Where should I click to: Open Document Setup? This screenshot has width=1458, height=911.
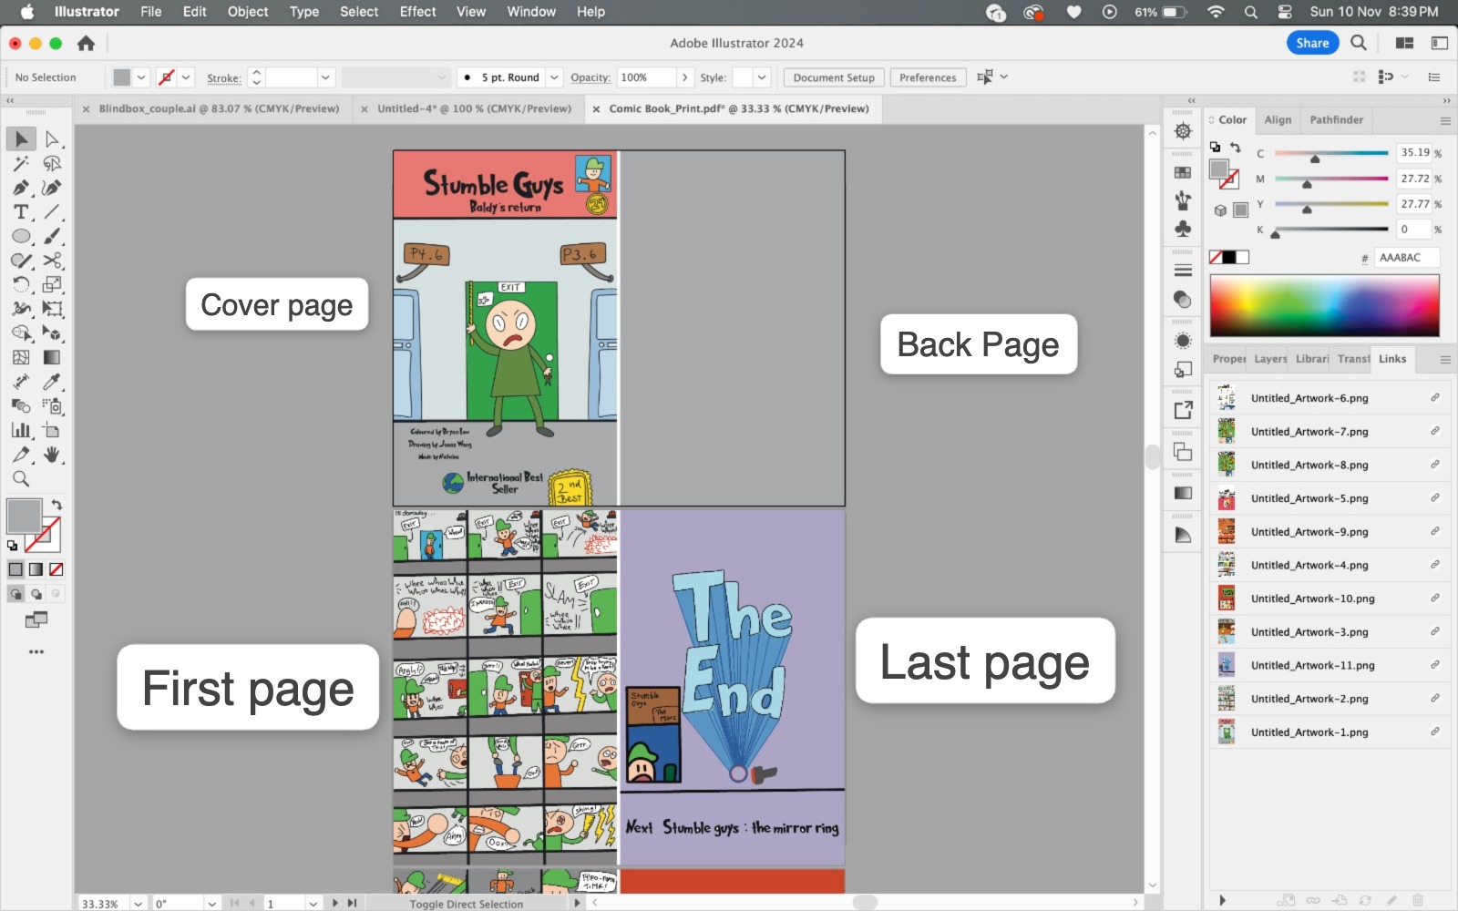click(833, 77)
